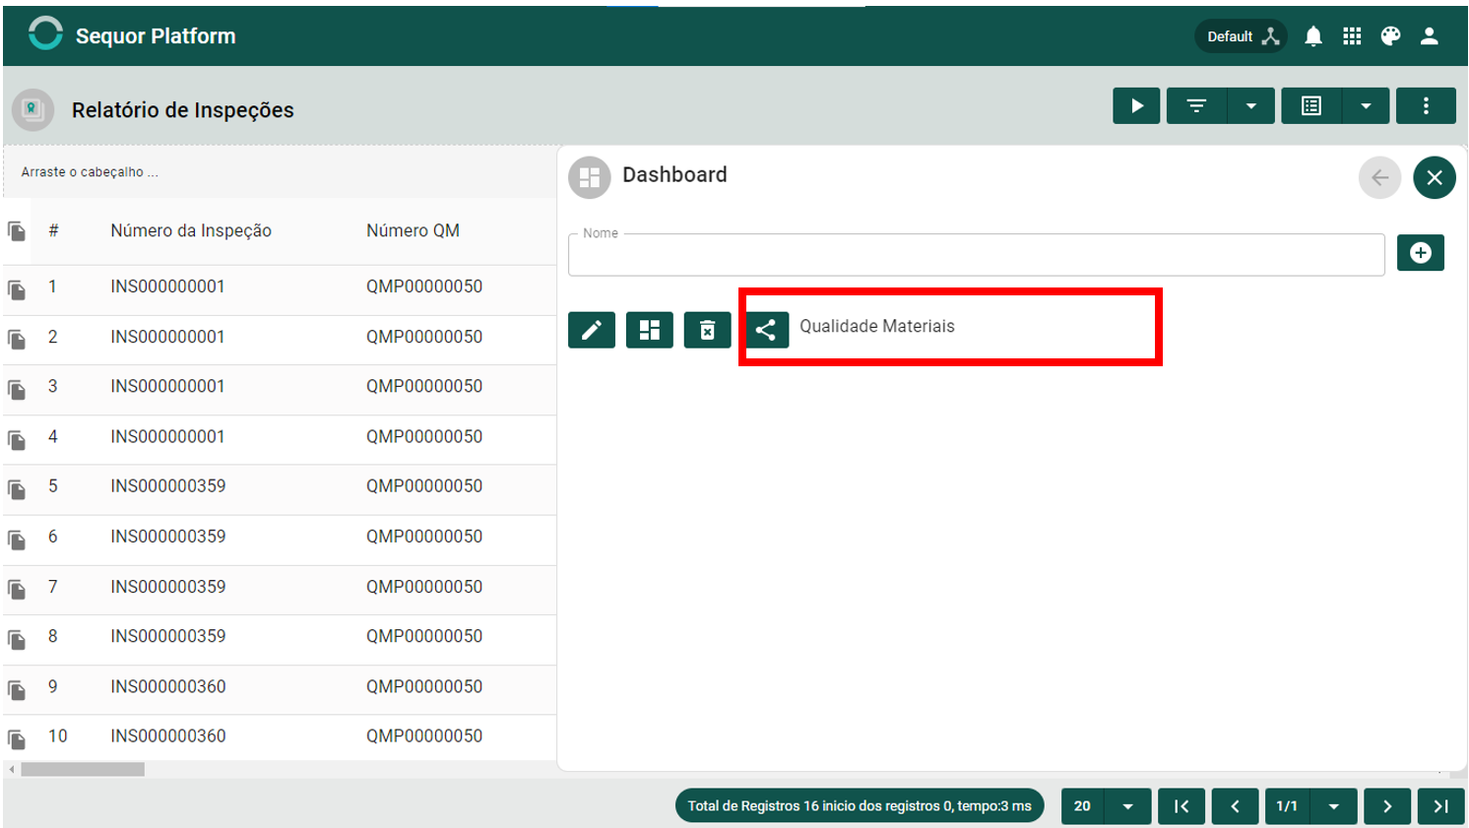Select INS000000360 in row 9

pyautogui.click(x=168, y=686)
